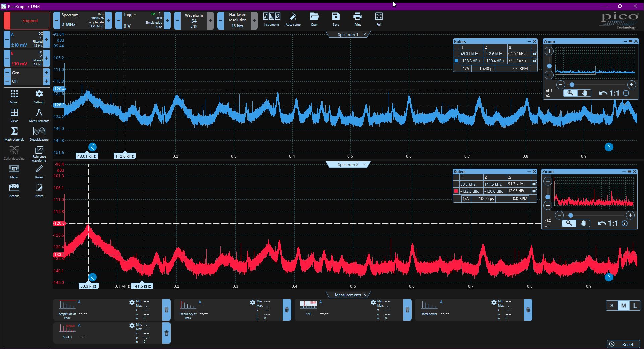Open channel A ±10 mV settings
This screenshot has height=349, width=644.
click(x=27, y=40)
